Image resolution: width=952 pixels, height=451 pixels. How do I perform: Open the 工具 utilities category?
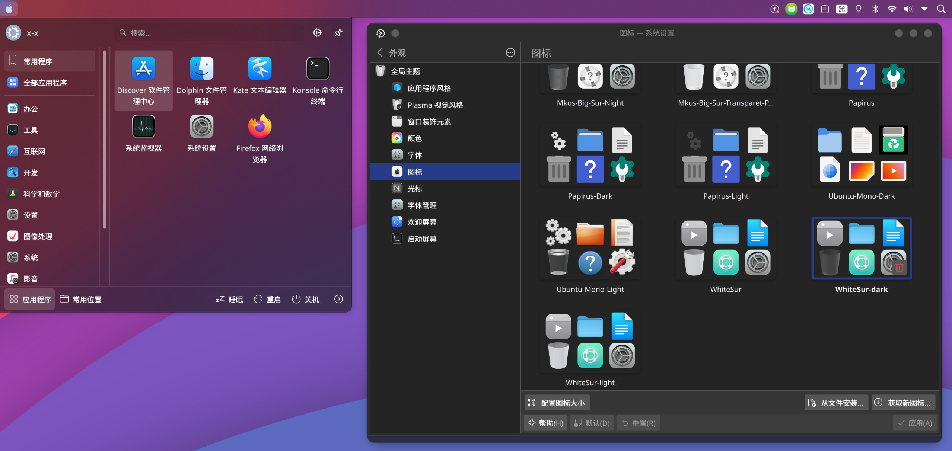pyautogui.click(x=50, y=130)
